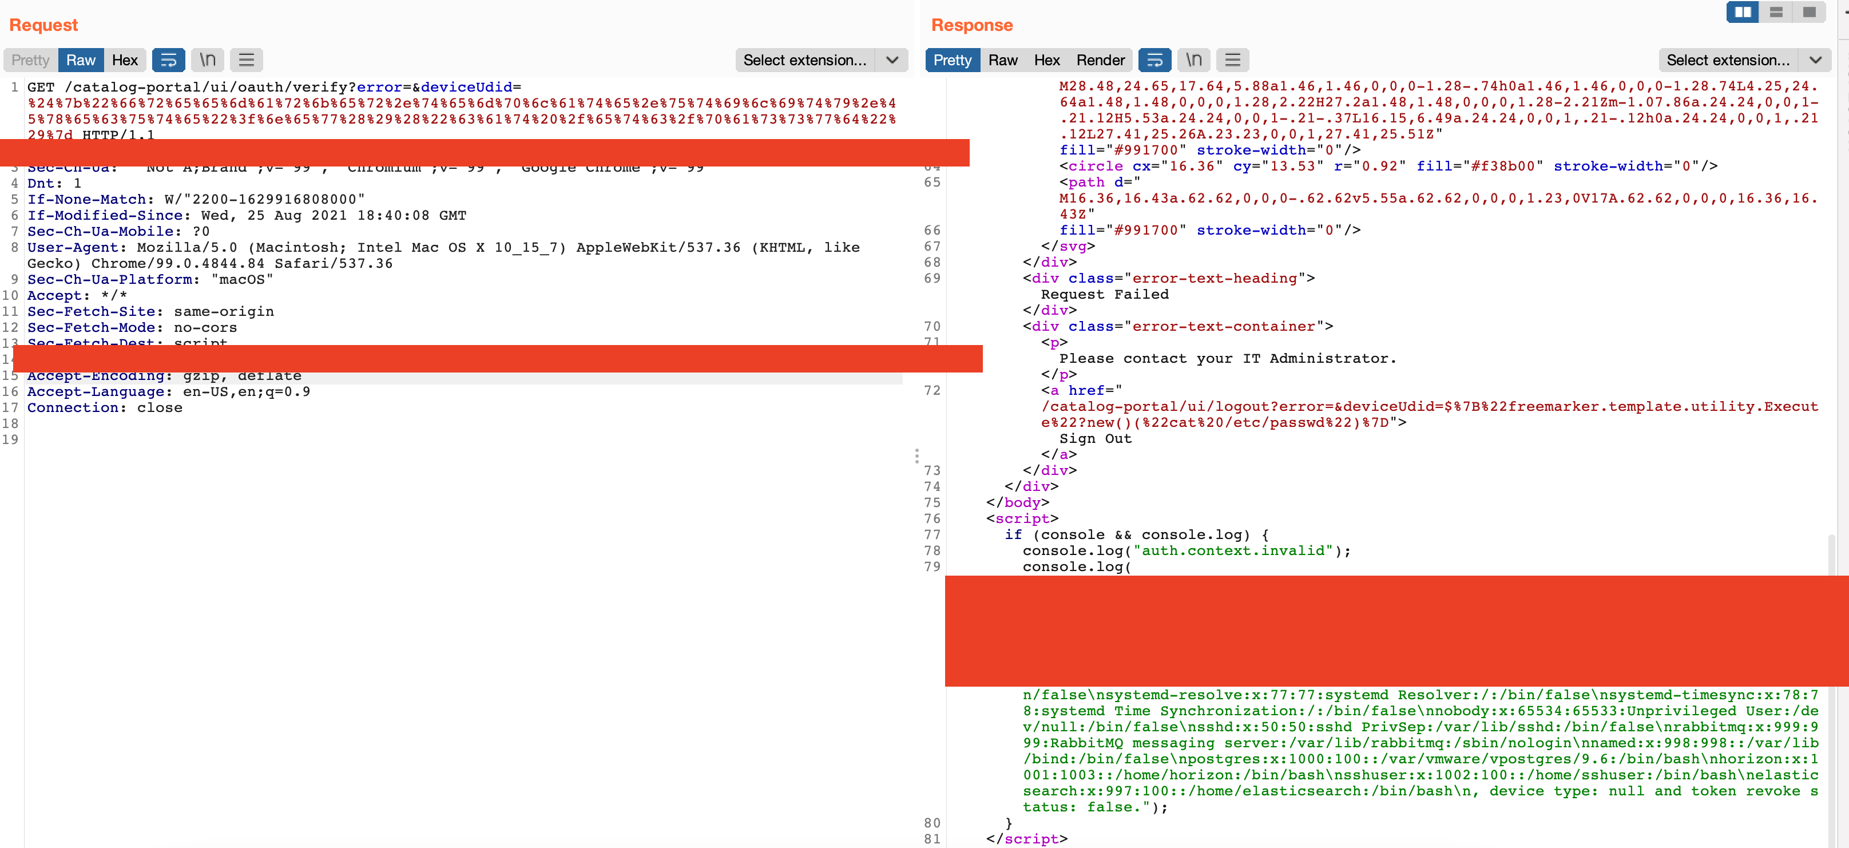The width and height of the screenshot is (1849, 848).
Task: Click the Response panel vertical scrollbar
Action: (1831, 690)
